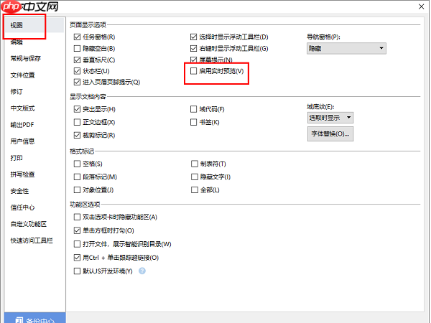
Task: Select 常规与保存 in the sidebar
Action: point(26,58)
